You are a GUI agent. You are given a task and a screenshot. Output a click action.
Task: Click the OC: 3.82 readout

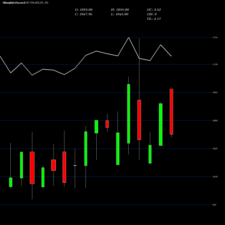click(154, 10)
